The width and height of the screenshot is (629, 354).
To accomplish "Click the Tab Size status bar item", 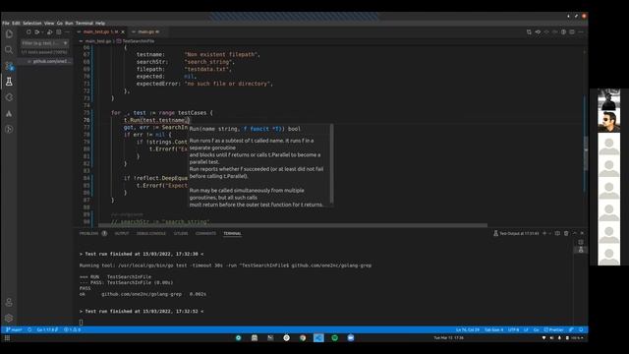I will [493, 329].
